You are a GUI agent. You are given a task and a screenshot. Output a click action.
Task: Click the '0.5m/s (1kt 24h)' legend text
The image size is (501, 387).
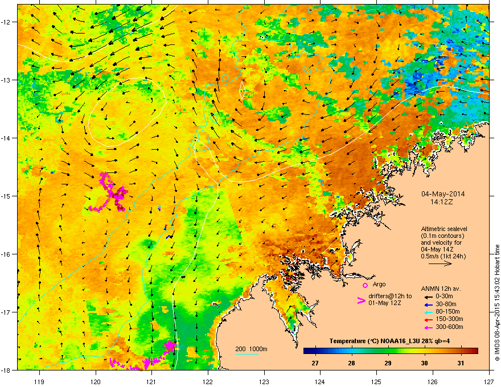pyautogui.click(x=443, y=256)
